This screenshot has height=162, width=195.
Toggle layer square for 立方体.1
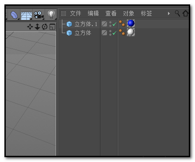point(104,24)
